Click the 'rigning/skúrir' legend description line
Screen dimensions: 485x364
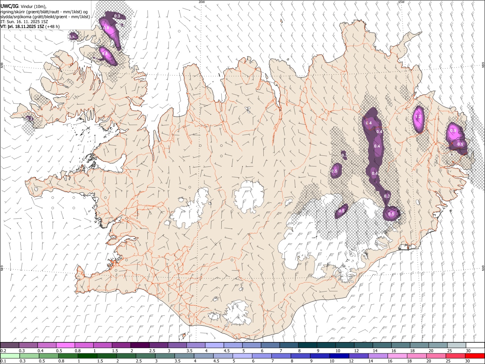click(x=44, y=12)
